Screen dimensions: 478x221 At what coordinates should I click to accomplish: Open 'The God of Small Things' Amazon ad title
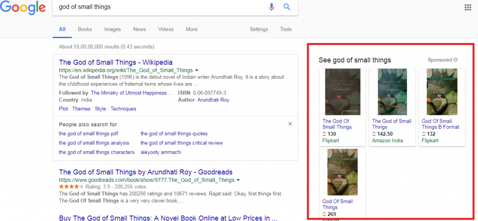point(392,124)
